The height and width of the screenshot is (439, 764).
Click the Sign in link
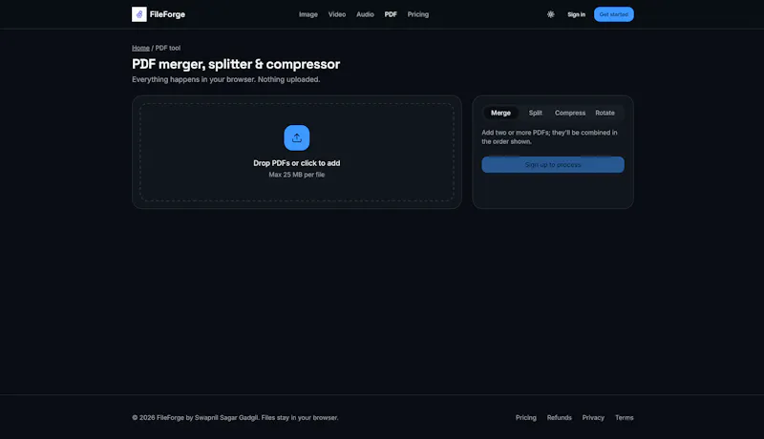pyautogui.click(x=577, y=14)
